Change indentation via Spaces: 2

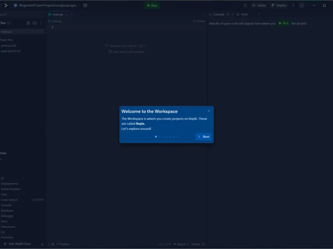pyautogui.click(x=181, y=244)
